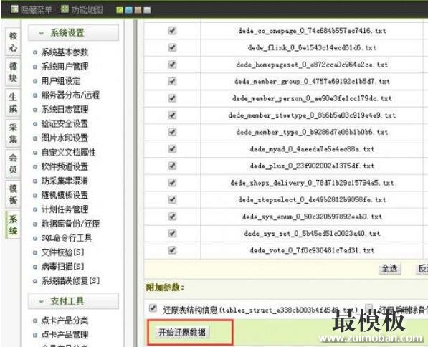Open 系统基本参数 menu item
The width and height of the screenshot is (428, 347).
(x=65, y=52)
